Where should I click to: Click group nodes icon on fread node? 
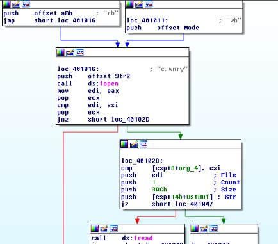click(x=114, y=229)
